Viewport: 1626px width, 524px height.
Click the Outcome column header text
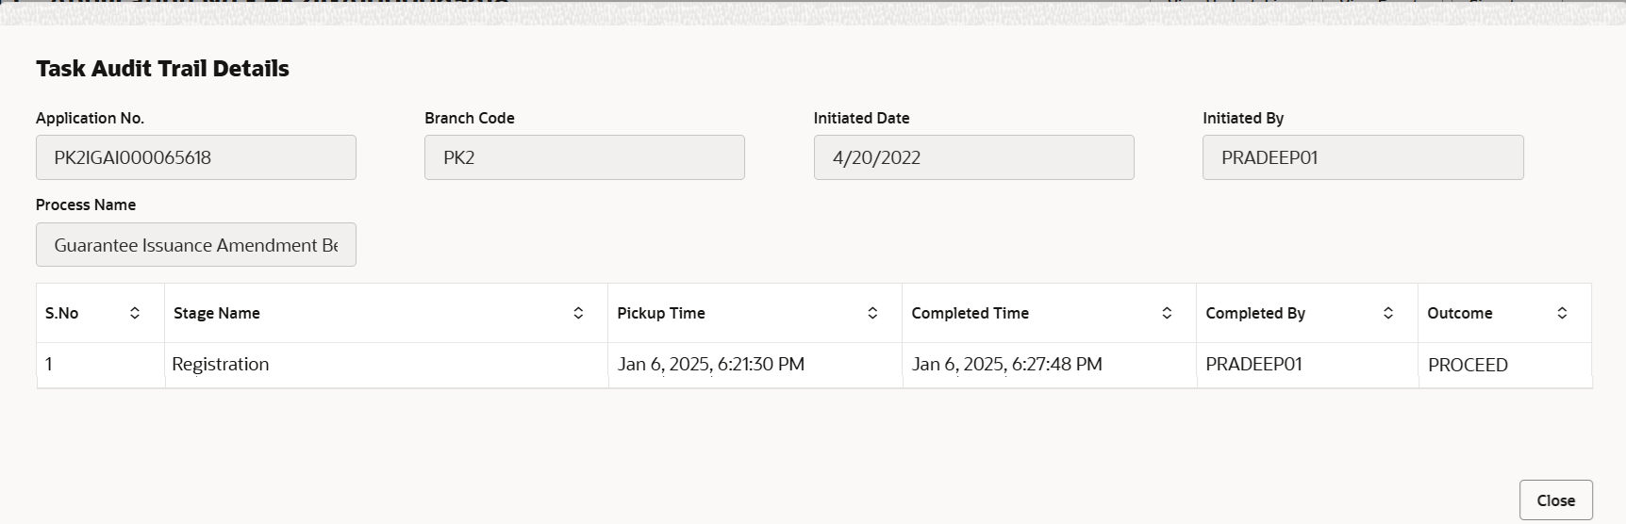pyautogui.click(x=1459, y=313)
